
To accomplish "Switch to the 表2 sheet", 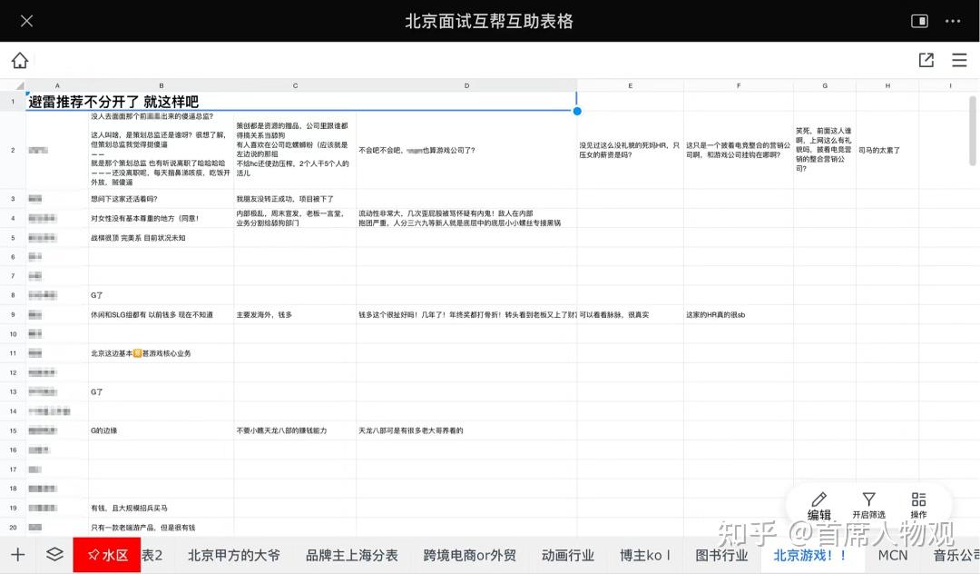I will click(151, 554).
